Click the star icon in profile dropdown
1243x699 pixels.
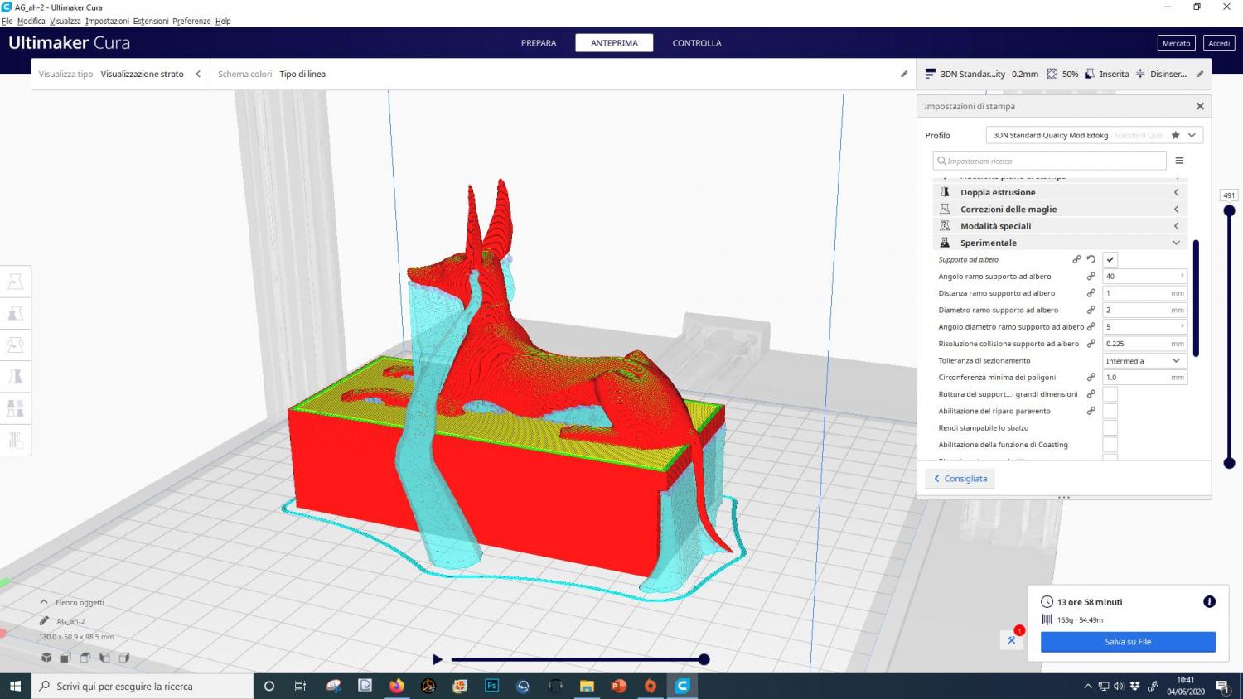pos(1175,135)
